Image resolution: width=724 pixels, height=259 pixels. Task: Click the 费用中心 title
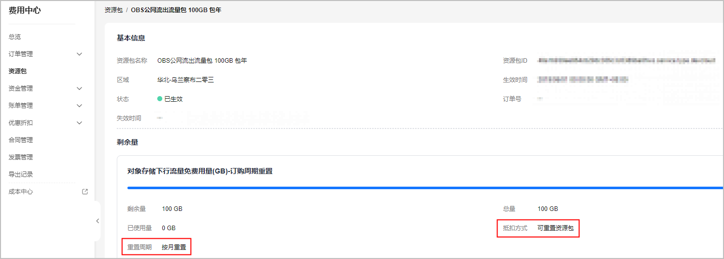[25, 10]
